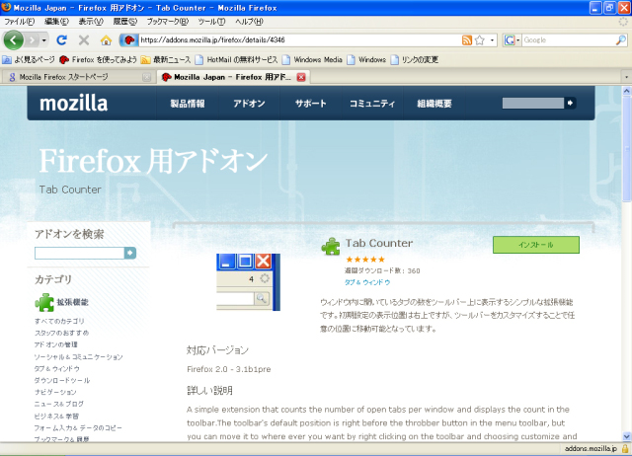
Task: Click the mozilla header search arrow button
Action: pyautogui.click(x=570, y=103)
